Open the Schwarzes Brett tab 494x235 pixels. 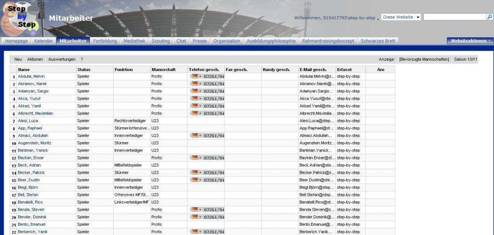[x=378, y=41]
